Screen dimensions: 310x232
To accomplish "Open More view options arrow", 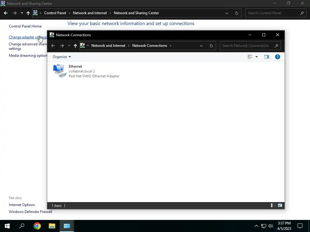I will [x=257, y=57].
